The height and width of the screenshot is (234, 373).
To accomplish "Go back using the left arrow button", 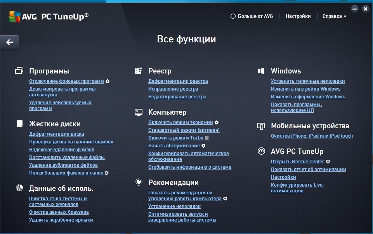I will [x=10, y=42].
